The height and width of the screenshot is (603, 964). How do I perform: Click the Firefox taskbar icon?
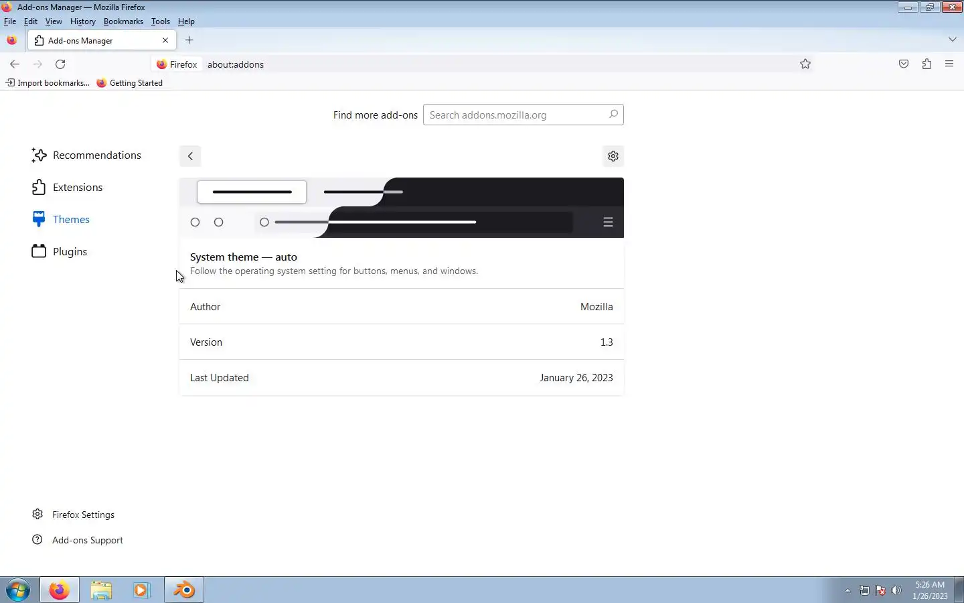60,590
